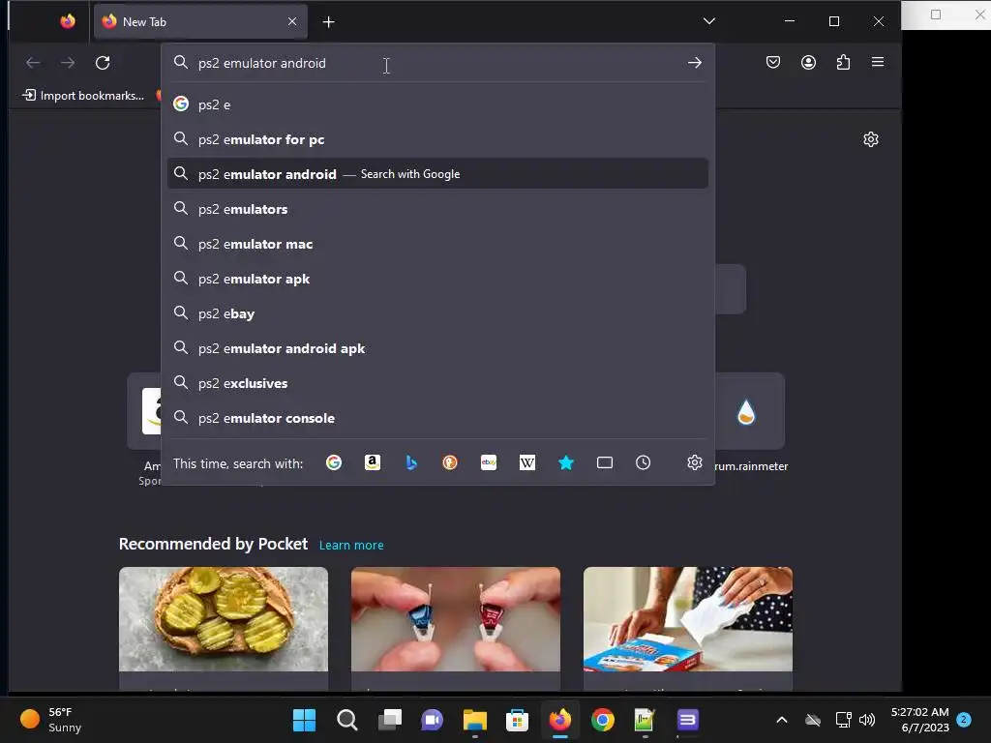
Task: Click into the address bar text field
Action: (436, 63)
